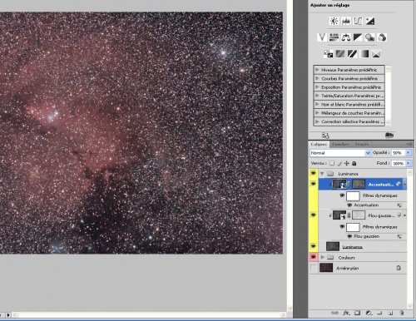Switch to the Calques tab
The height and width of the screenshot is (321, 416).
pyautogui.click(x=319, y=145)
